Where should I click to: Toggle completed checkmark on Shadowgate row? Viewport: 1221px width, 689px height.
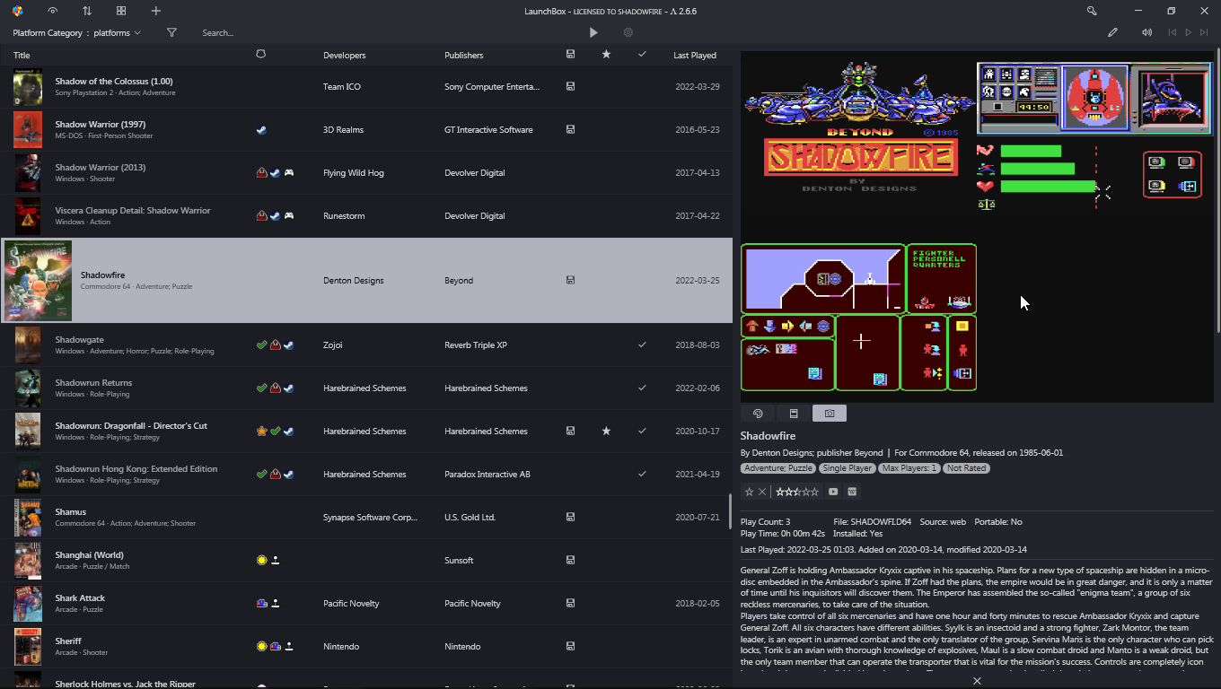click(642, 345)
